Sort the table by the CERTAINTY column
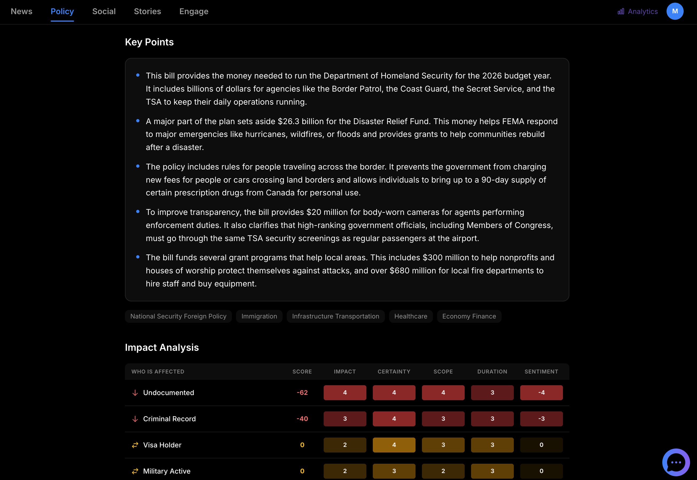Viewport: 697px width, 480px height. click(394, 371)
